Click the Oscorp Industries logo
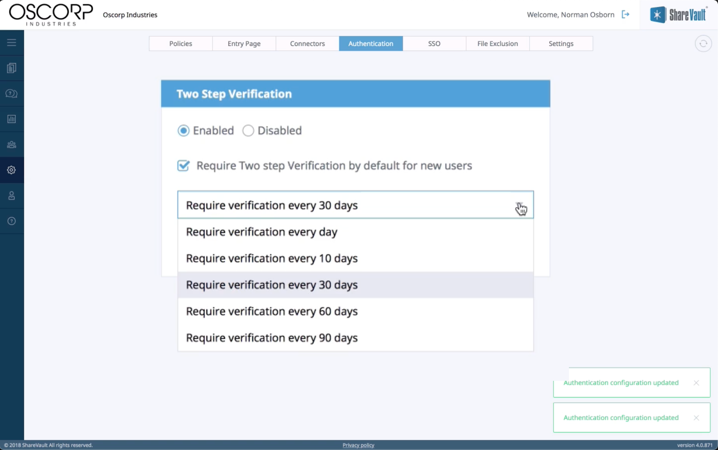This screenshot has width=718, height=450. coord(51,14)
